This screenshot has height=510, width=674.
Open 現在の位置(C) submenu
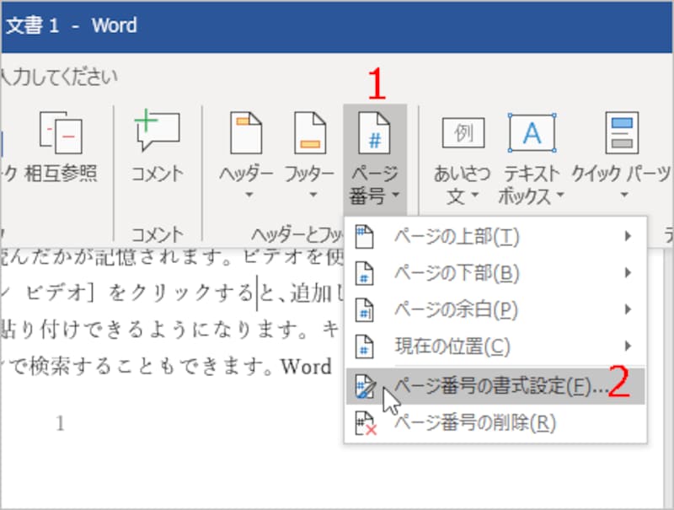click(x=495, y=346)
